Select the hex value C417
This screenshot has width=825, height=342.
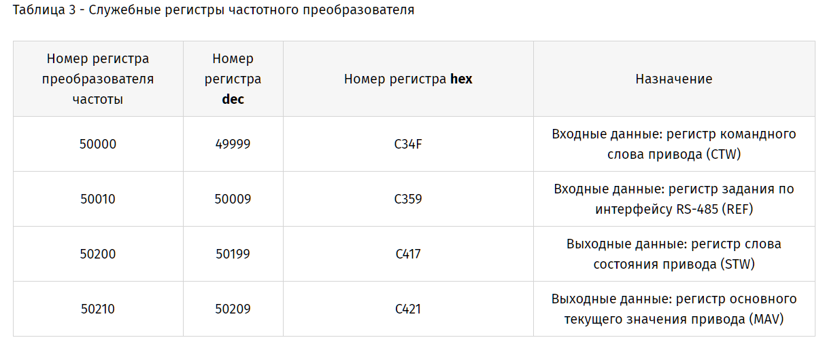point(408,254)
